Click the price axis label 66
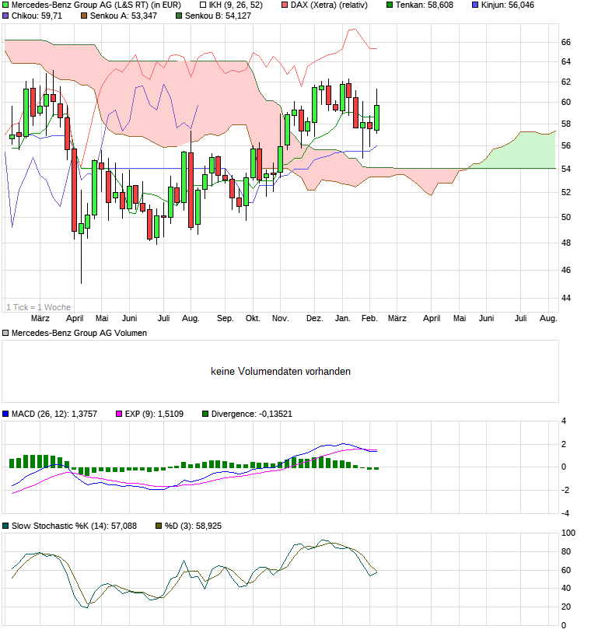591x633 pixels. coord(566,42)
